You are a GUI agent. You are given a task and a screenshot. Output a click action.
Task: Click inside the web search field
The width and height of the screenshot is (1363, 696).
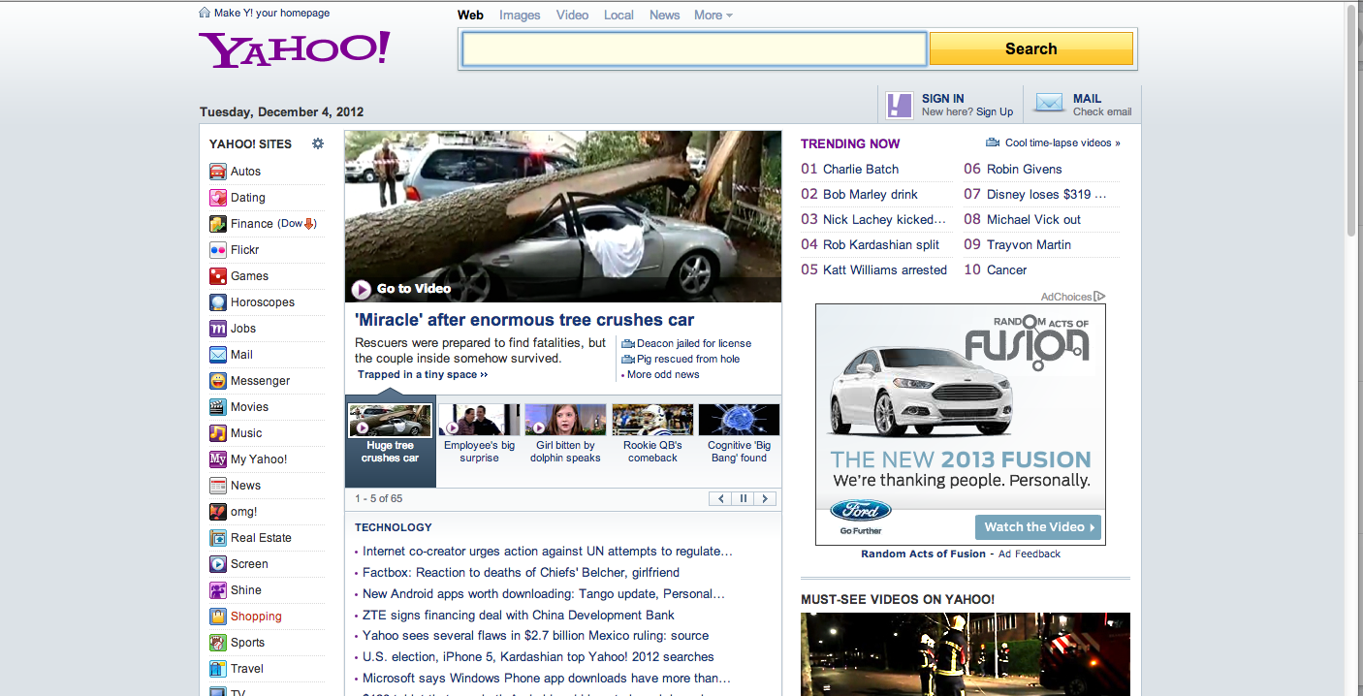coord(692,47)
